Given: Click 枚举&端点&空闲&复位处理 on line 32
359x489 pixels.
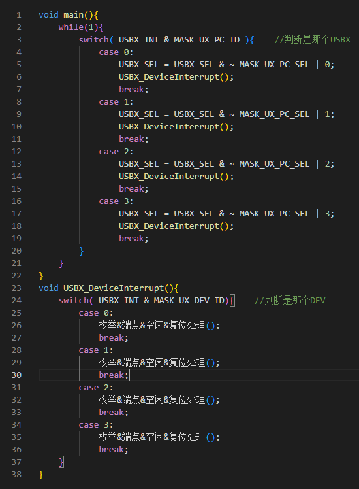Looking at the screenshot, I should (x=152, y=400).
